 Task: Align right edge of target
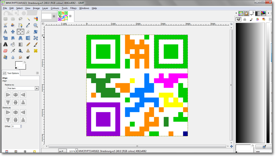point(23,95)
